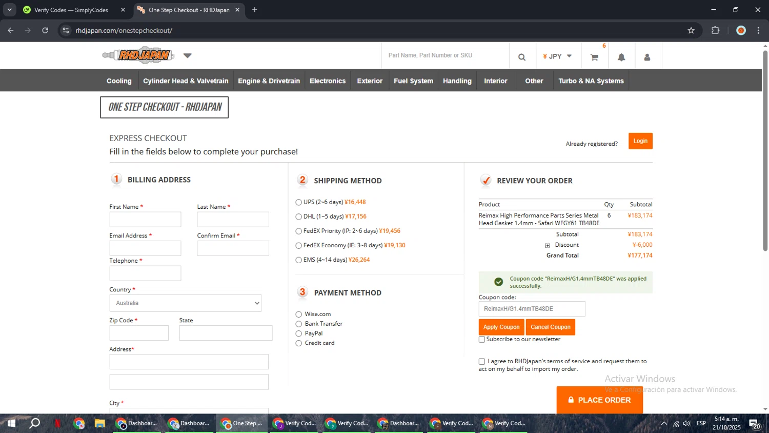Screen dimensions: 769x433
Task: Open File Explorer from taskbar
Action: (100, 423)
